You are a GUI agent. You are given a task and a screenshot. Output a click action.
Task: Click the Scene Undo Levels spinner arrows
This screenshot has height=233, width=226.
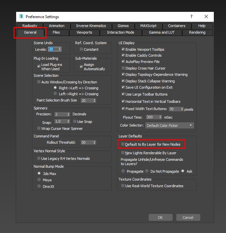[59, 49]
